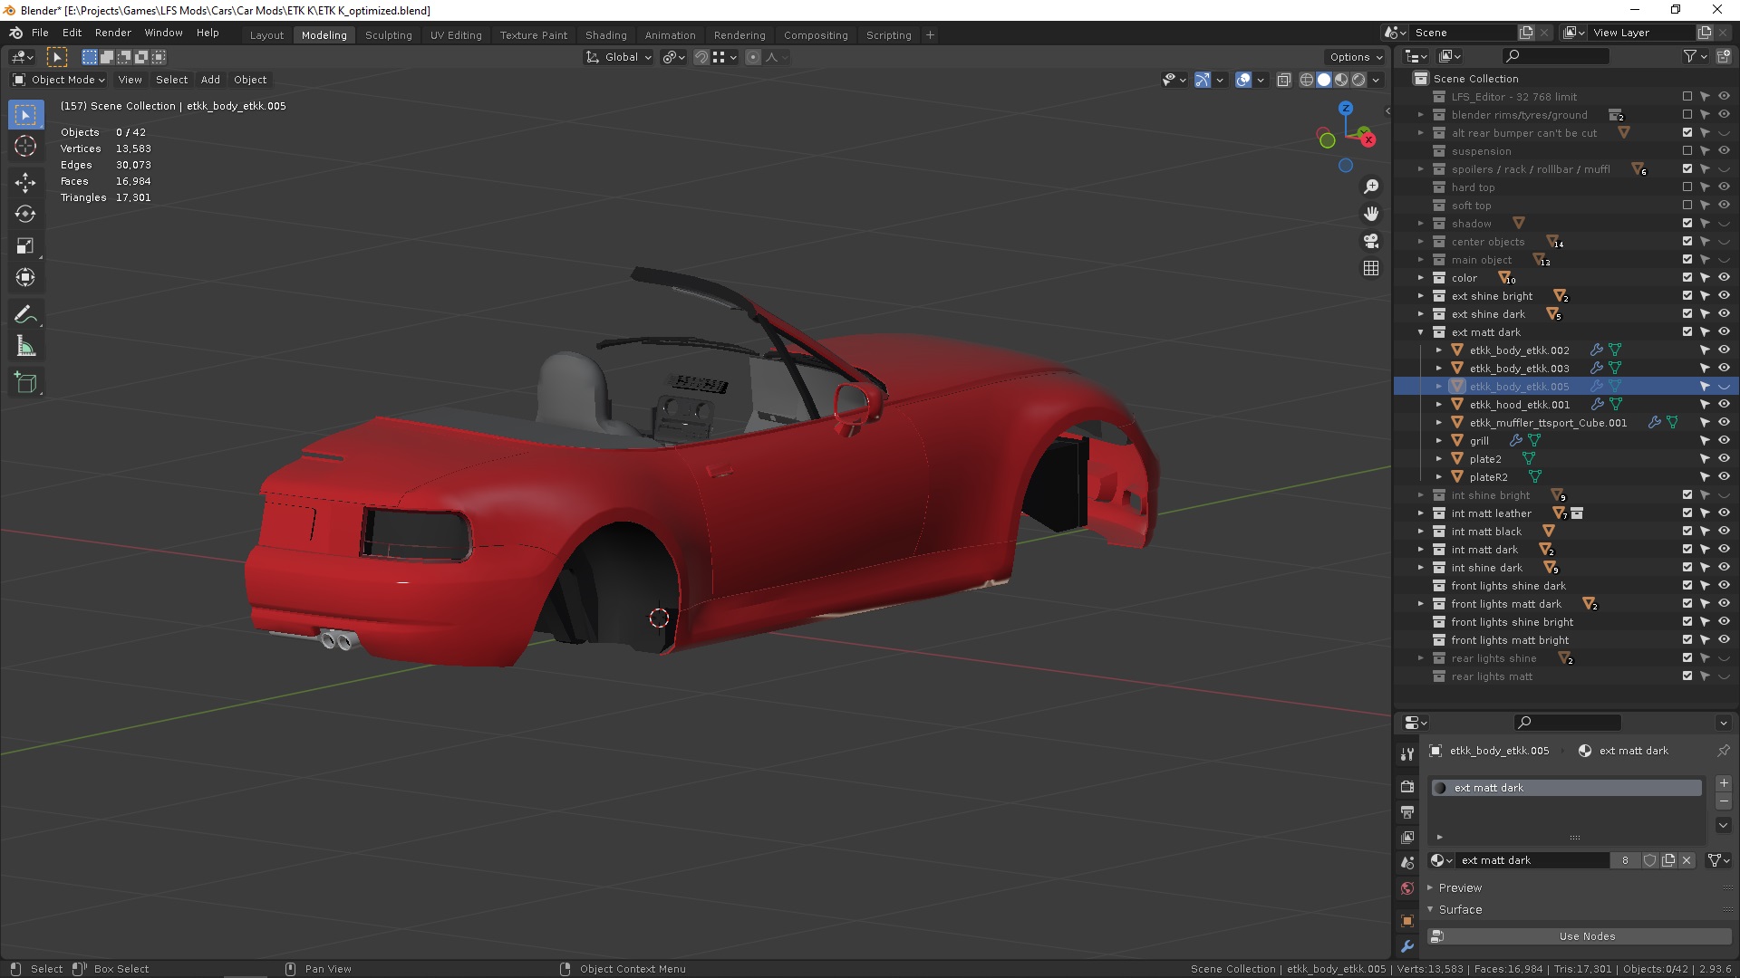1740x978 pixels.
Task: Select the Move tool in left toolbar
Action: tap(24, 182)
